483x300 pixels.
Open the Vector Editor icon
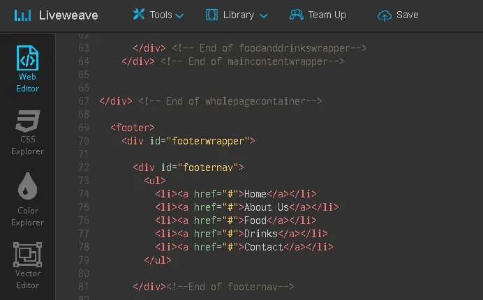(x=27, y=255)
